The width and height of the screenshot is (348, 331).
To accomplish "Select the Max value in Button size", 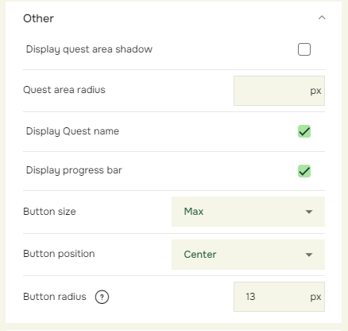I will coord(194,212).
